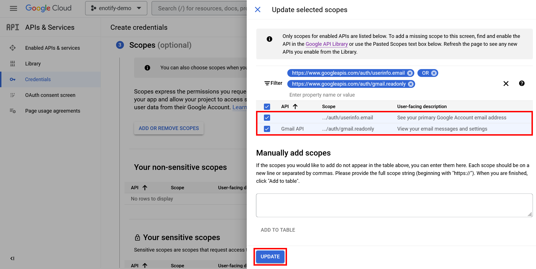Sort scopes by API column arrow
The width and height of the screenshot is (536, 269).
(x=295, y=107)
